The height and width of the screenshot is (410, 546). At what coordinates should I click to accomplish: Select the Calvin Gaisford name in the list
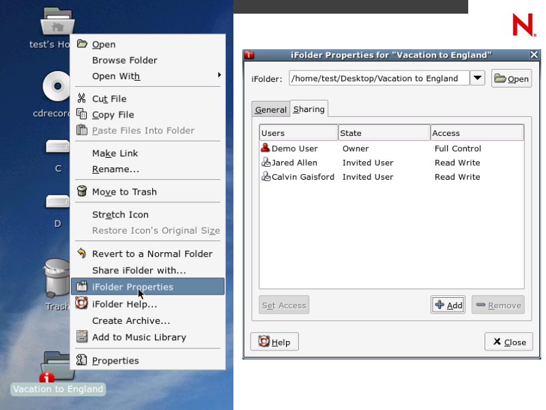(x=302, y=177)
